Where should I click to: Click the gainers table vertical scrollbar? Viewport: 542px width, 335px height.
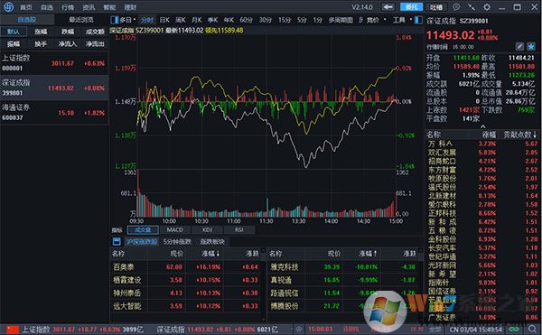coord(264,284)
